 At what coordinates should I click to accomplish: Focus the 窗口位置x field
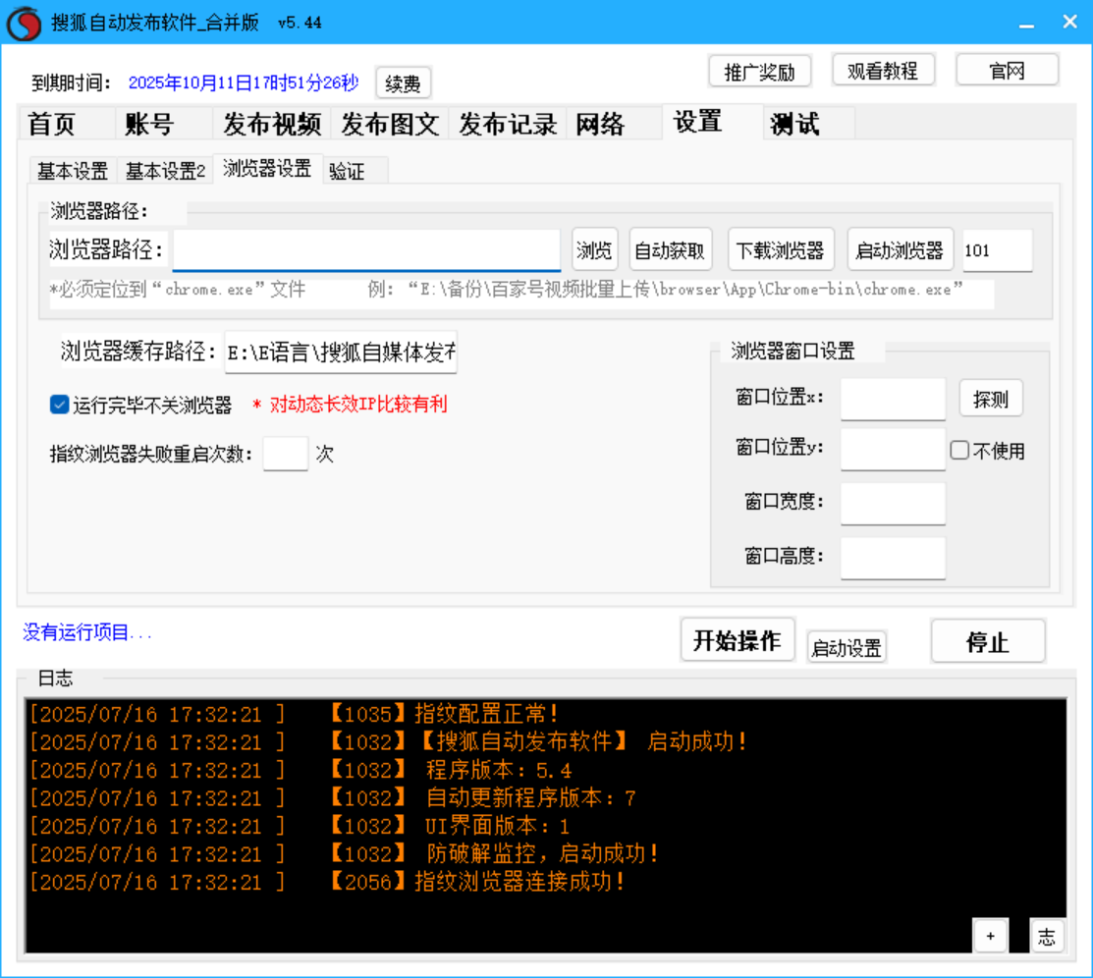coord(893,400)
